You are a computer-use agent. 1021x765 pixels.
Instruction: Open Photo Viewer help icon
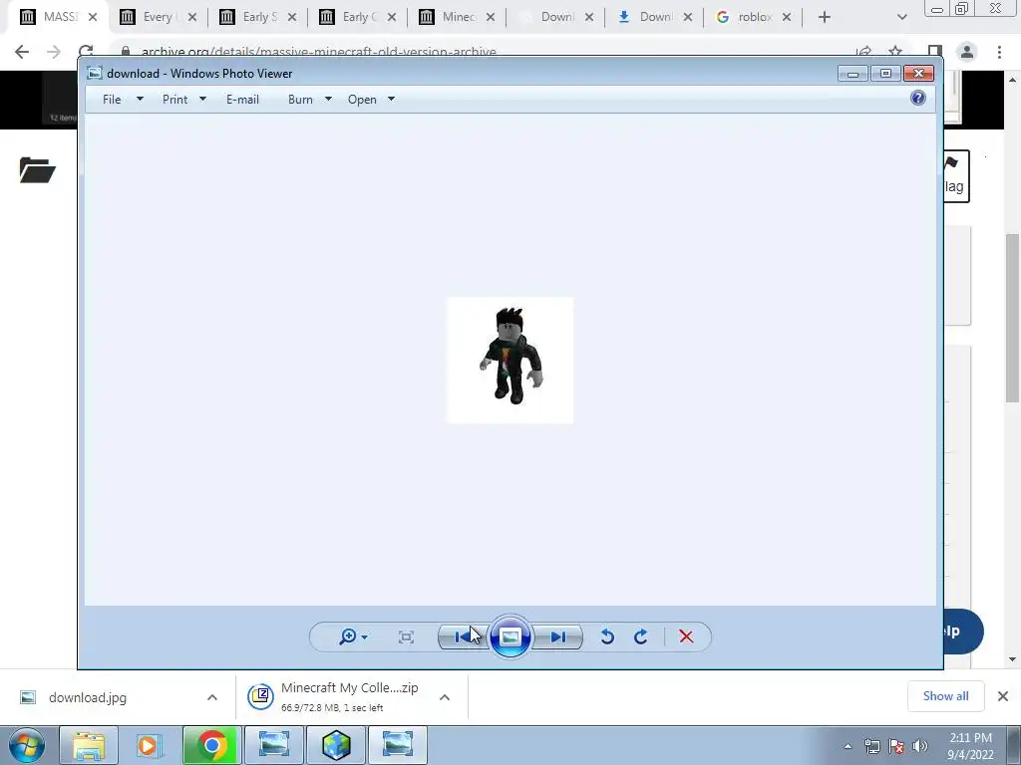coord(918,99)
